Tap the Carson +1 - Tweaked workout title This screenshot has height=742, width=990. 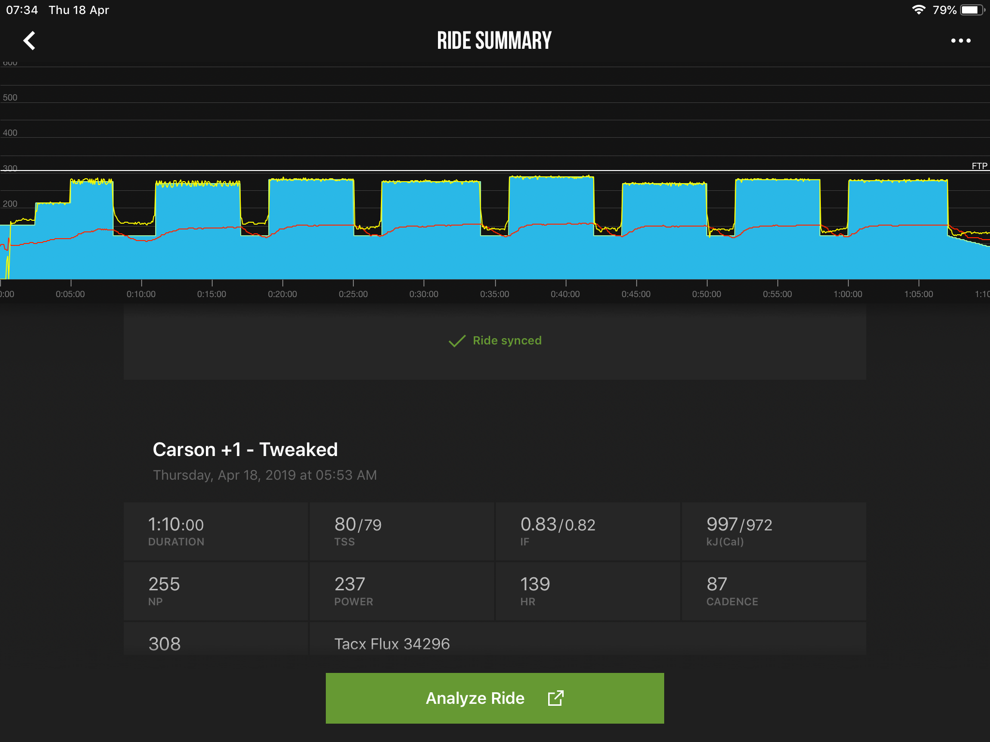coord(245,450)
